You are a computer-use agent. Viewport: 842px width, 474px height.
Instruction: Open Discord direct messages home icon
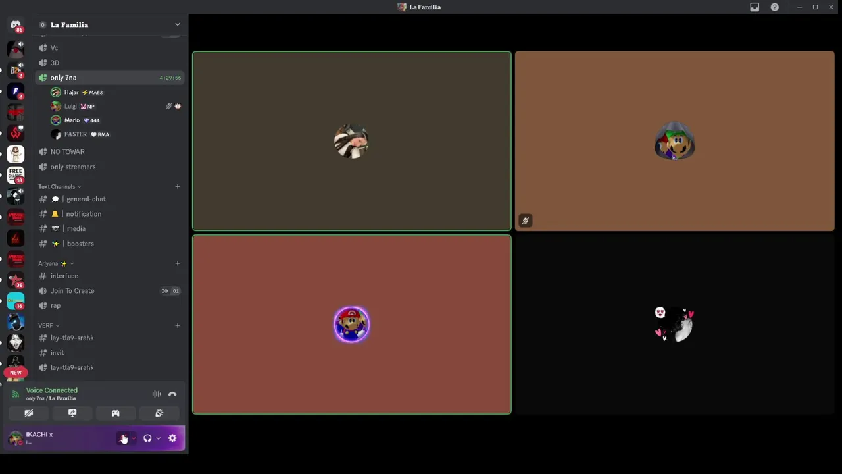[16, 26]
